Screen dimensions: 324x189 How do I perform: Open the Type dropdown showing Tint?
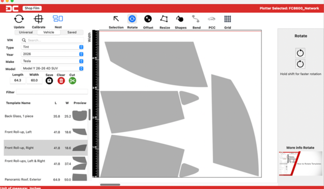pyautogui.click(x=52, y=47)
